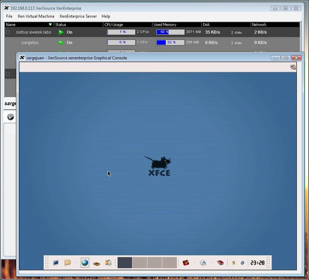Click the XFCE mouse logo on desktop

point(159,166)
